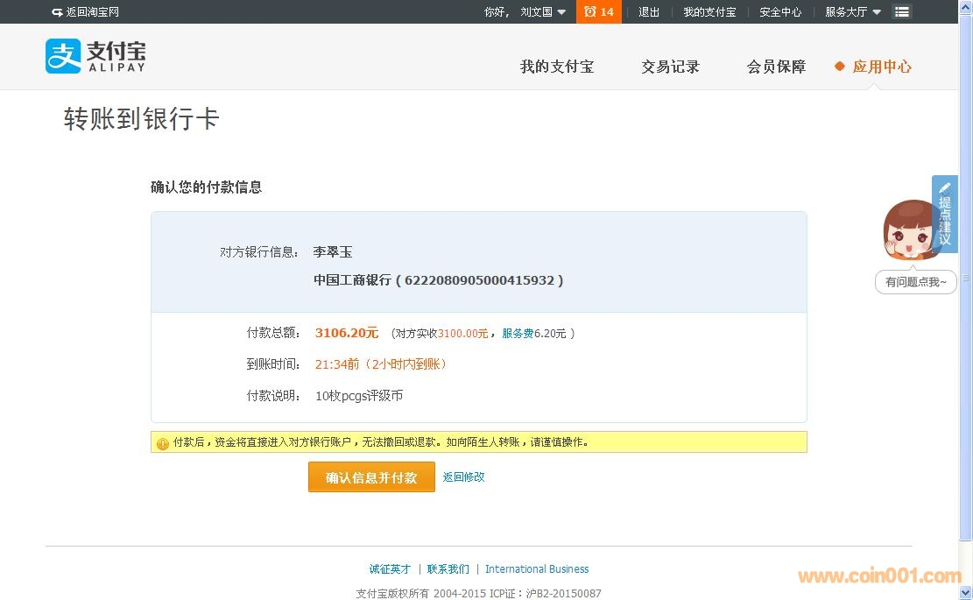Click the Alipay logo

[x=95, y=56]
